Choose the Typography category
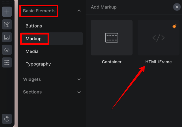Screen dimensions: 182x127 pyautogui.click(x=38, y=64)
